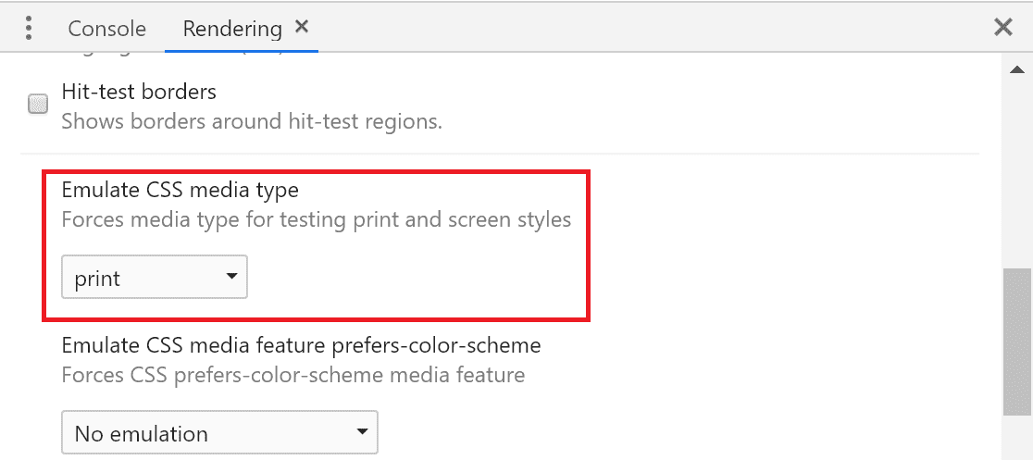Open the print media type dropdown
The height and width of the screenshot is (460, 1033).
point(154,278)
